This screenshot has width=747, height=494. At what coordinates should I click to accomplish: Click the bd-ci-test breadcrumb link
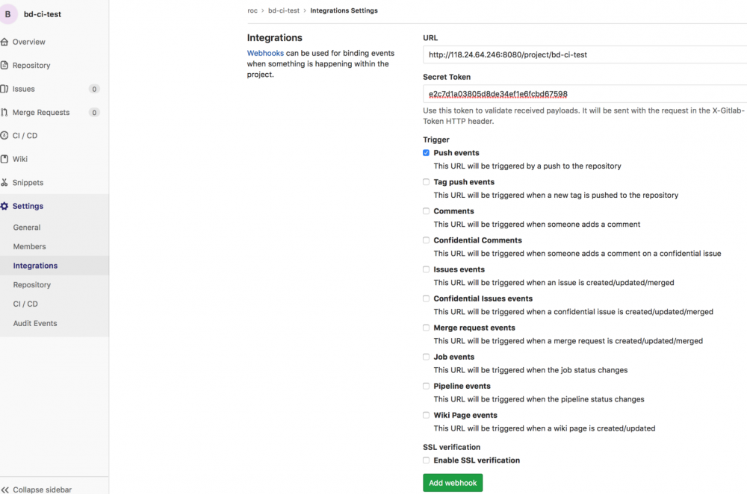point(285,11)
